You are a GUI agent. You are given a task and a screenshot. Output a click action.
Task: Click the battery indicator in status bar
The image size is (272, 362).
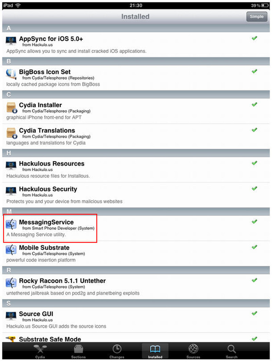(265, 5)
